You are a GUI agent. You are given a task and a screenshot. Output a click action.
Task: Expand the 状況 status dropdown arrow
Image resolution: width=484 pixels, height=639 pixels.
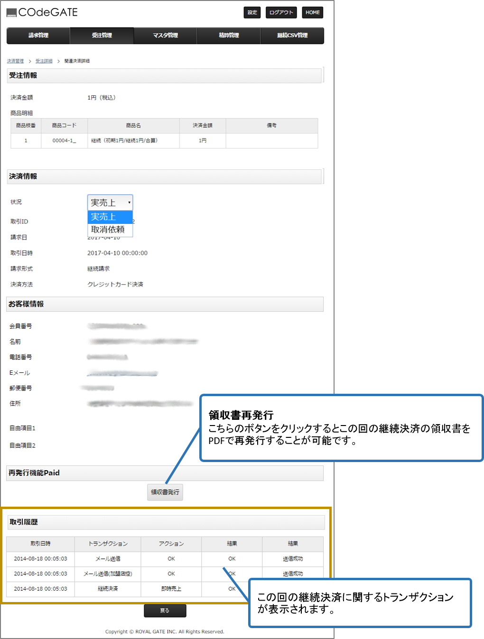pyautogui.click(x=129, y=203)
